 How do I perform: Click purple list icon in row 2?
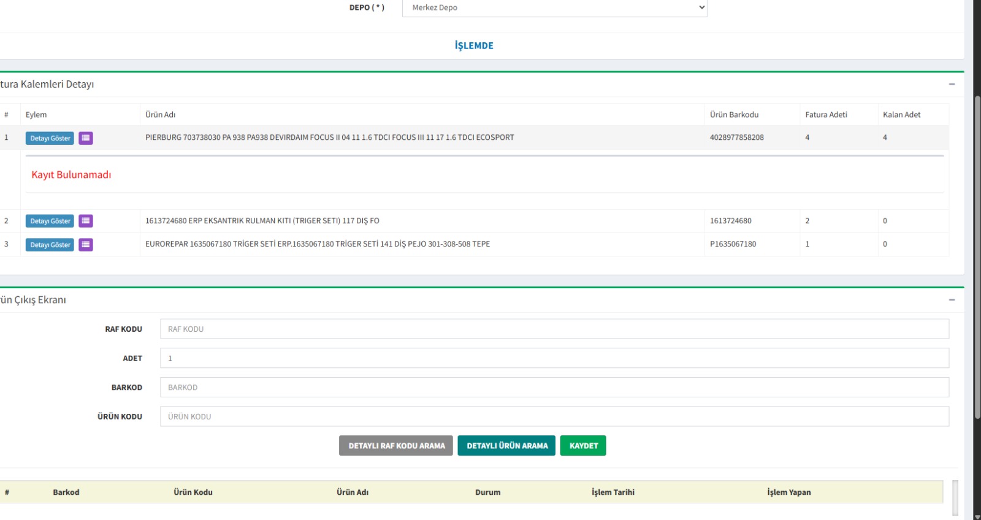point(86,221)
